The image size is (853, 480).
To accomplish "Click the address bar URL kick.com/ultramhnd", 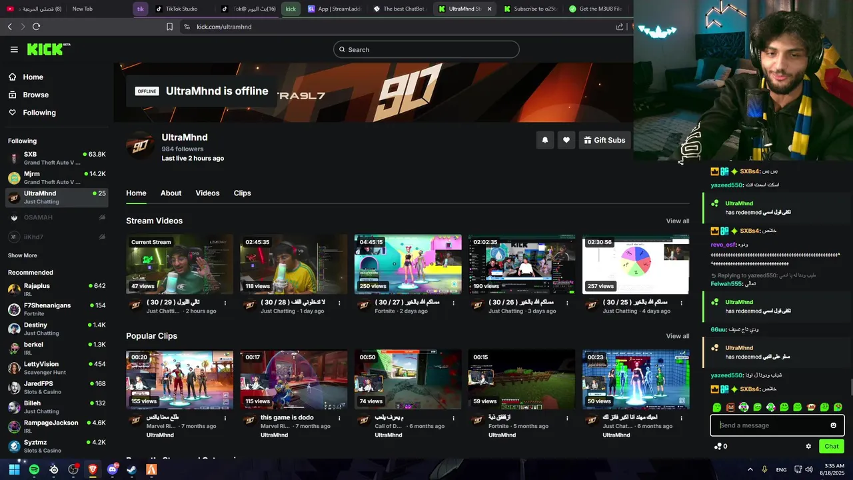I will pos(224,27).
